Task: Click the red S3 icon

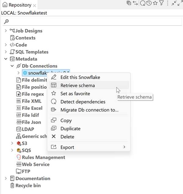Action: pos(19,143)
